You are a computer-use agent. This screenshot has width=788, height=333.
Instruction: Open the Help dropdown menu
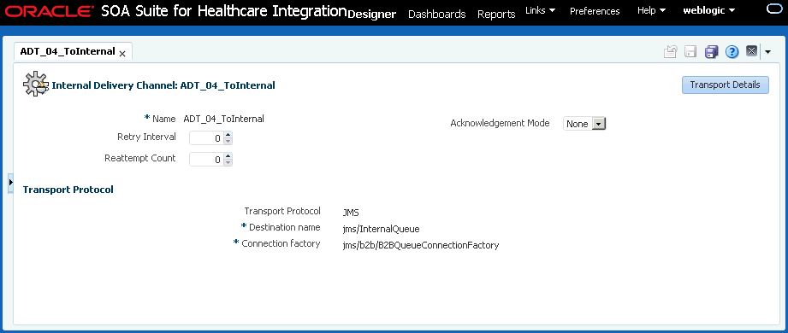pyautogui.click(x=651, y=10)
